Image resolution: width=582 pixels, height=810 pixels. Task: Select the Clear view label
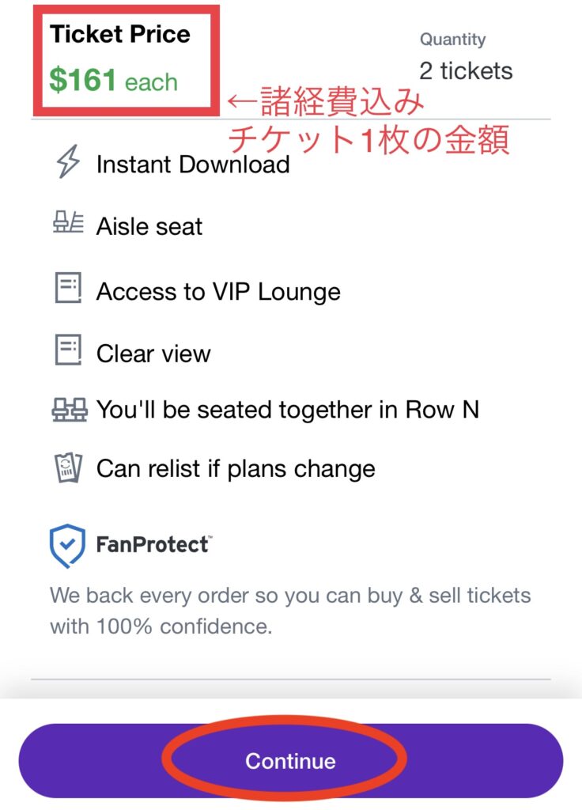153,354
